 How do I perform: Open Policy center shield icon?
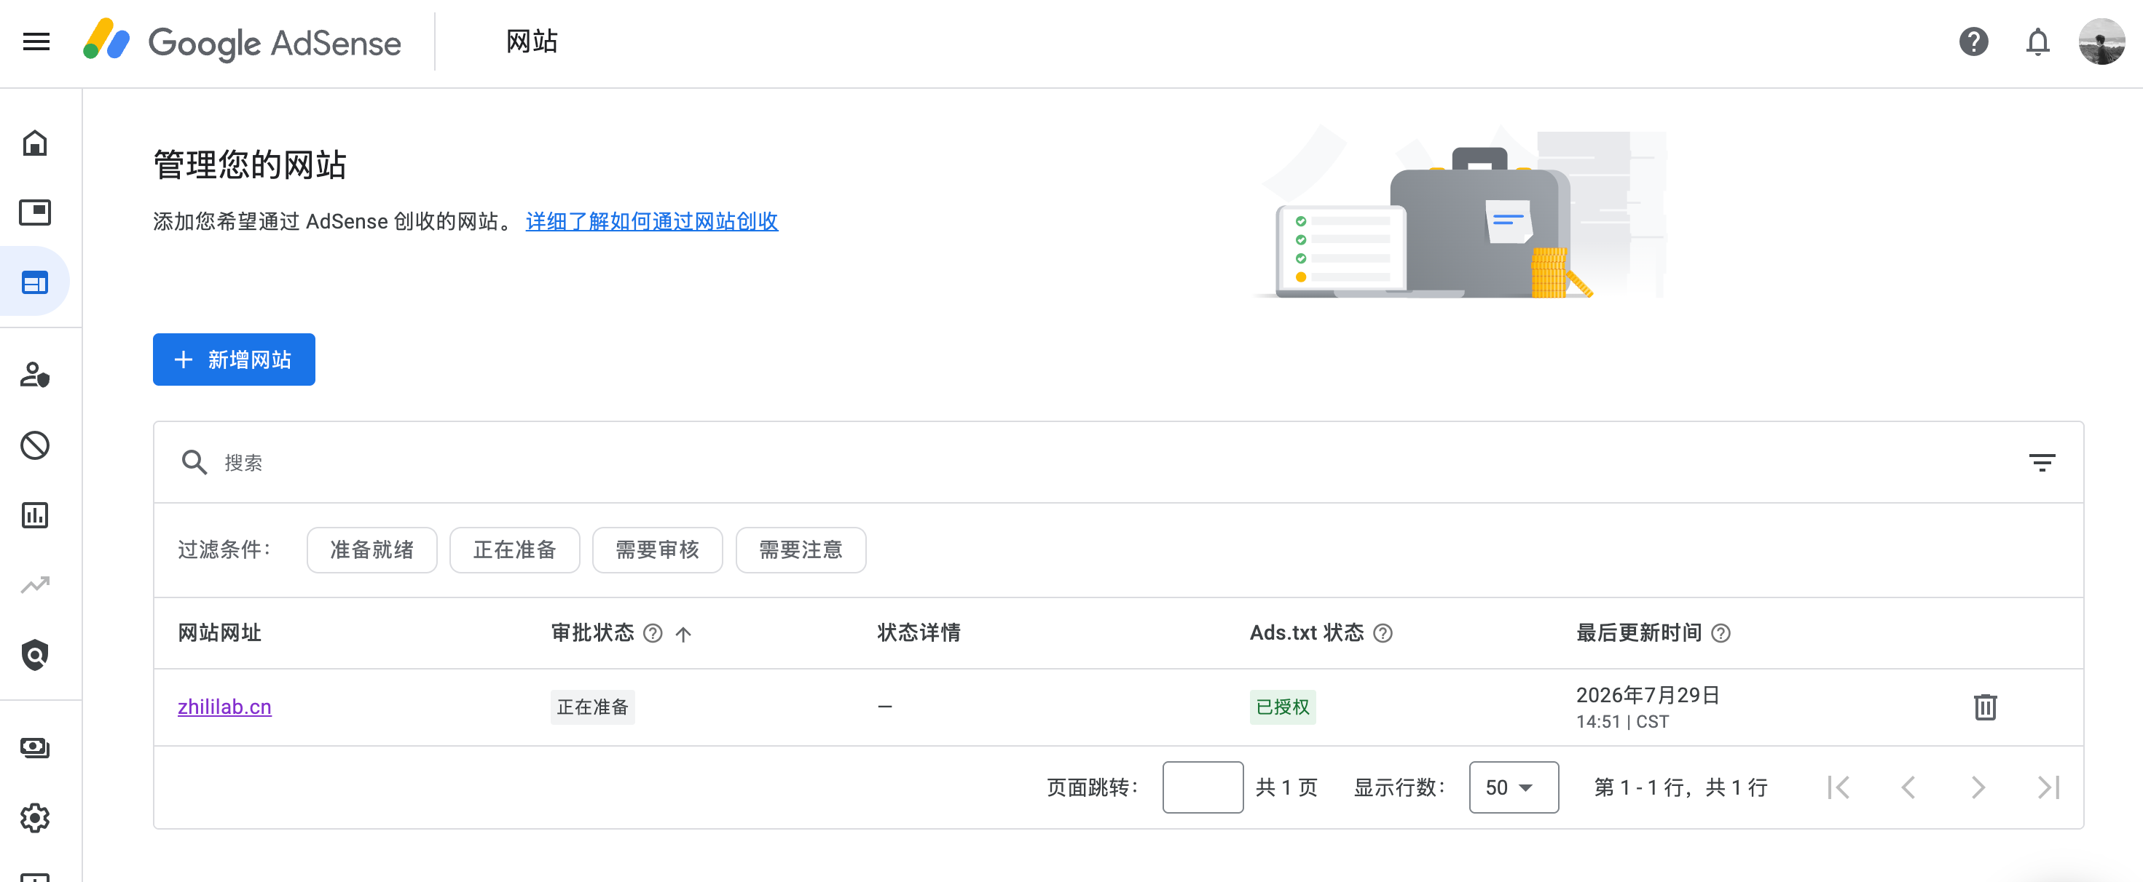pyautogui.click(x=35, y=655)
